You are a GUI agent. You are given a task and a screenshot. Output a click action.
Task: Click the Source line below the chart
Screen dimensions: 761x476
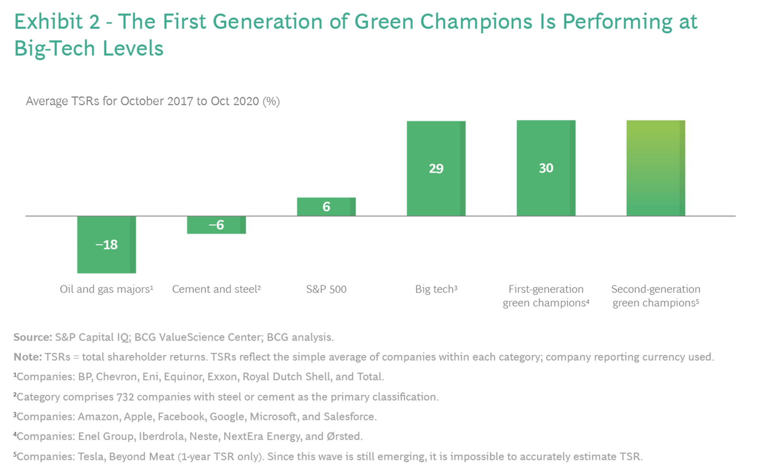point(174,337)
